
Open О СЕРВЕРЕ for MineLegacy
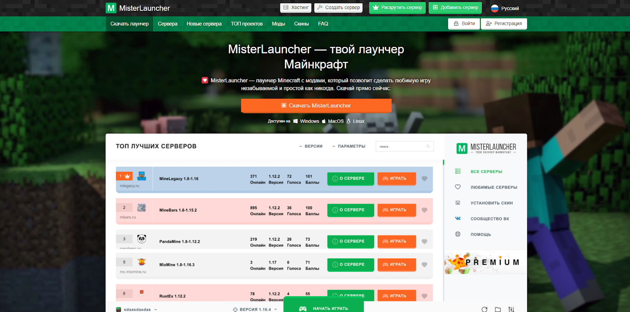click(x=350, y=178)
